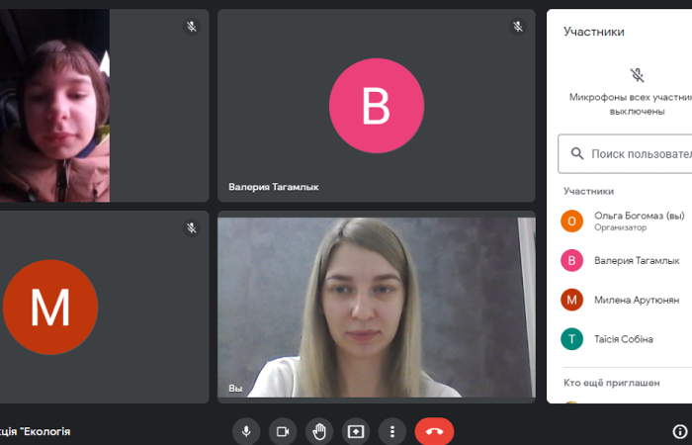Toggle the microphone in the bottom toolbar
The width and height of the screenshot is (692, 445).
(x=246, y=431)
